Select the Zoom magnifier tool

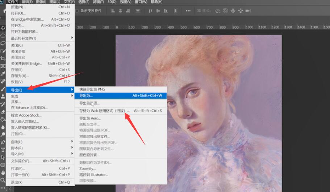tap(3, 180)
